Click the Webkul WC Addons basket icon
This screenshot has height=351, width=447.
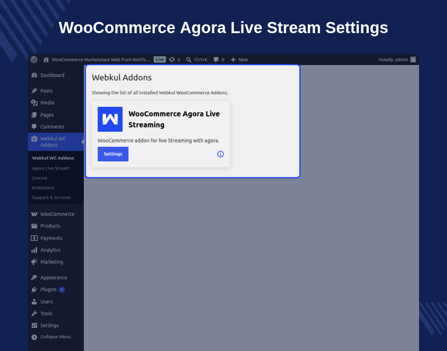click(x=34, y=139)
